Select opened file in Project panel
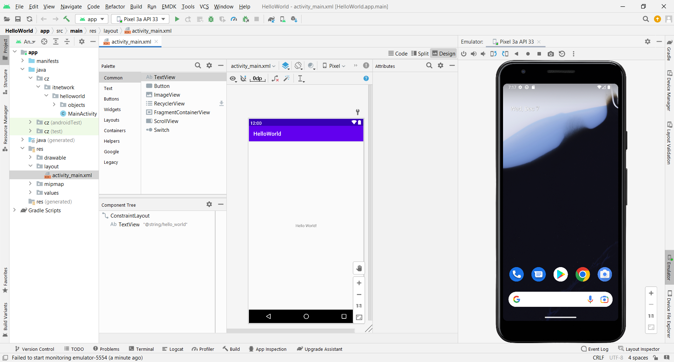Image resolution: width=674 pixels, height=362 pixels. click(44, 41)
